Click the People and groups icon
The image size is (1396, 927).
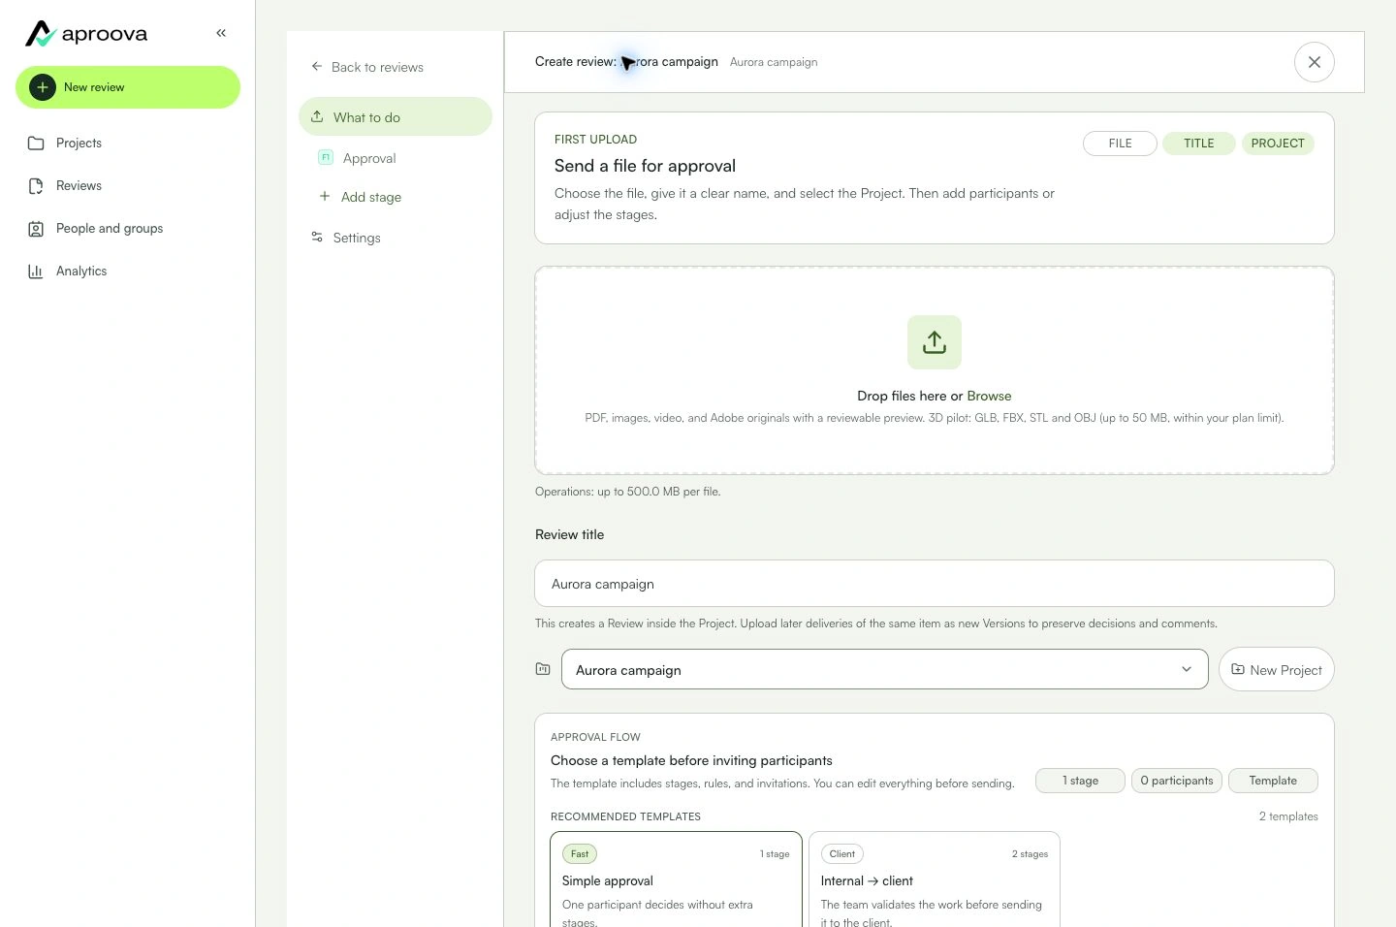(x=36, y=229)
